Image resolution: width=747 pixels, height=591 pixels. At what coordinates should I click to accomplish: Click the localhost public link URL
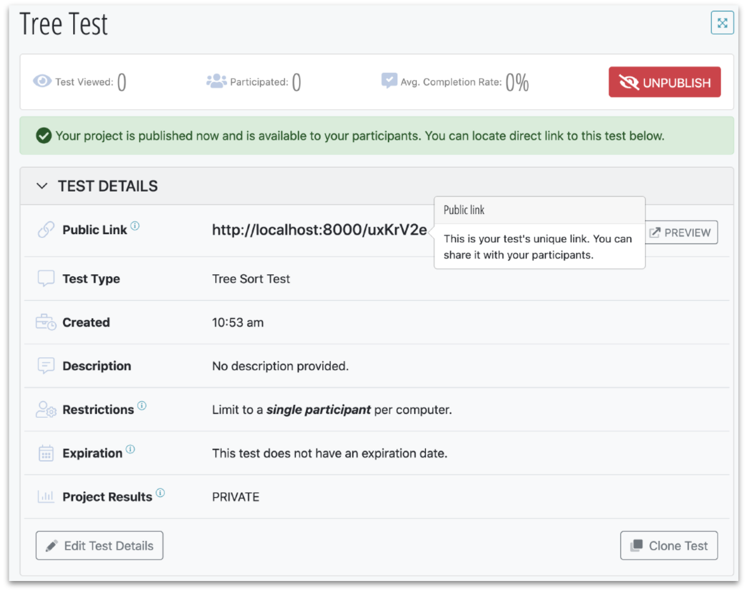pos(319,230)
